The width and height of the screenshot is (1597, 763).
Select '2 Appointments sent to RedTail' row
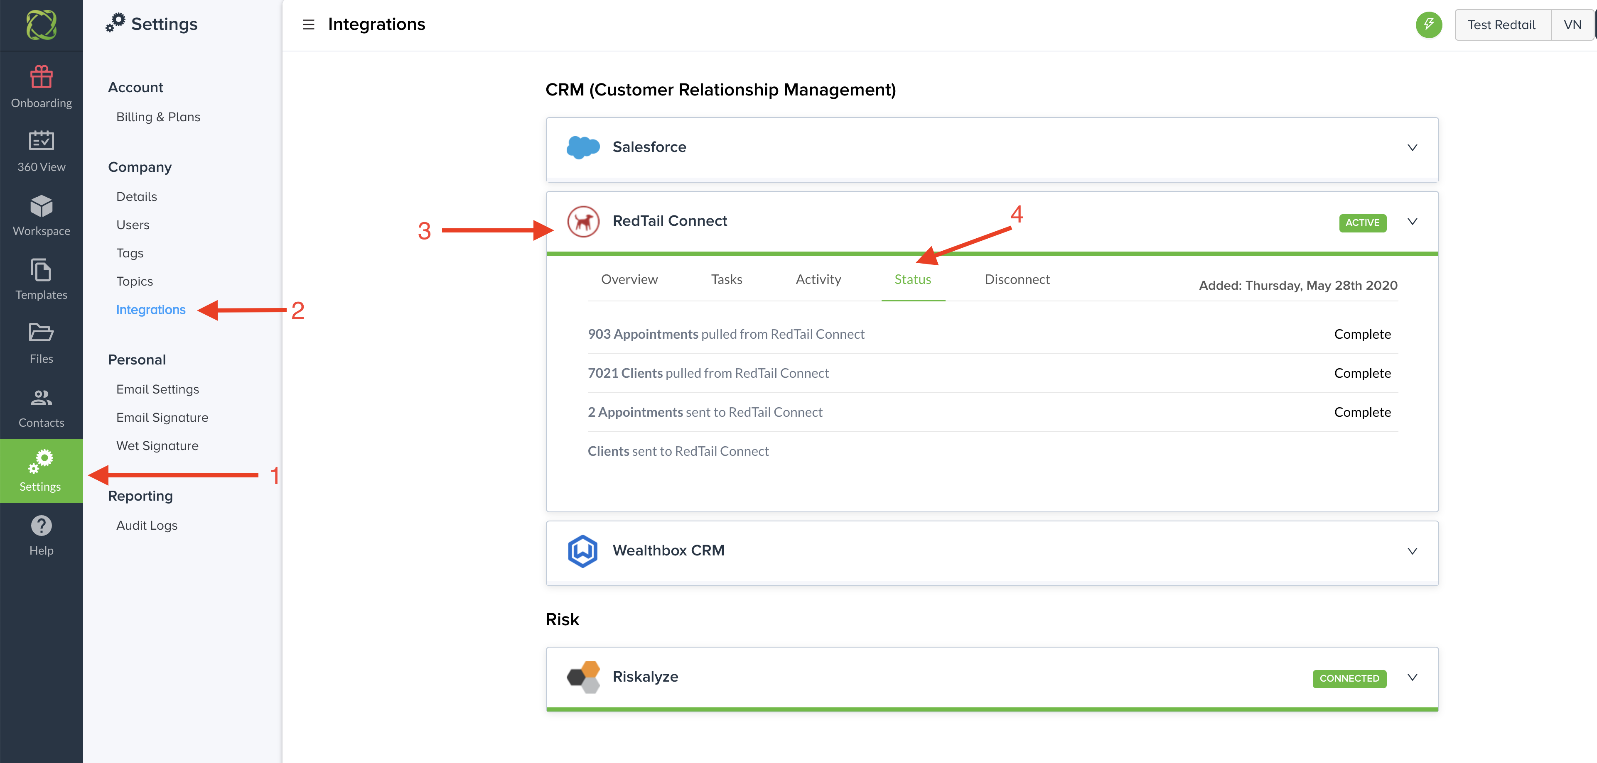point(993,413)
